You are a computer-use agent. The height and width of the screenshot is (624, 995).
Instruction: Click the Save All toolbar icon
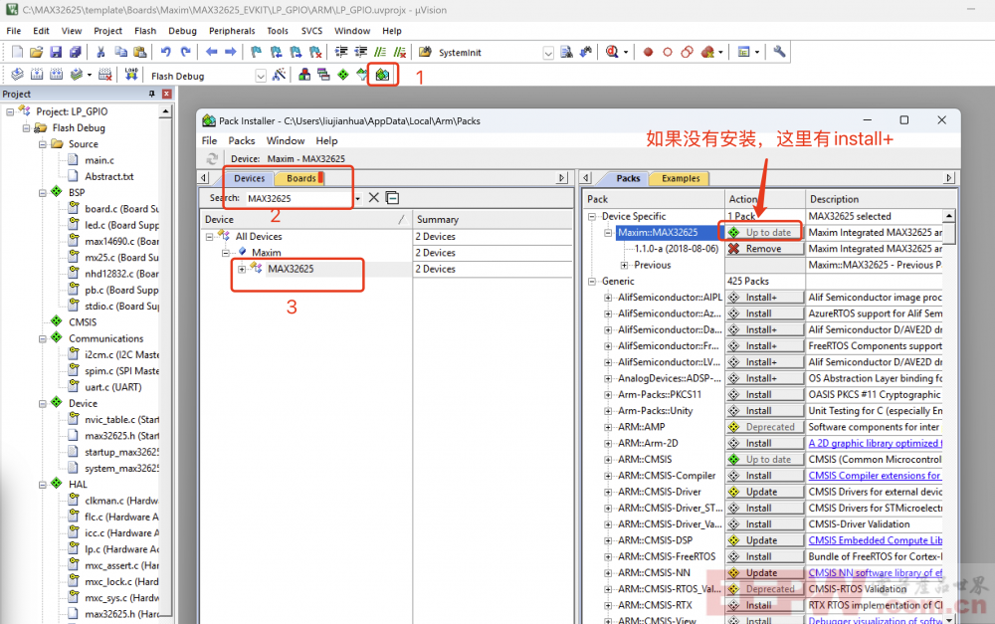75,52
